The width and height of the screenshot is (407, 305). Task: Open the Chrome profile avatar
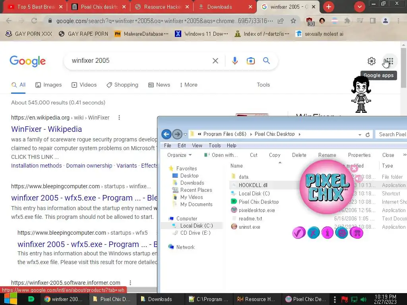point(386,21)
